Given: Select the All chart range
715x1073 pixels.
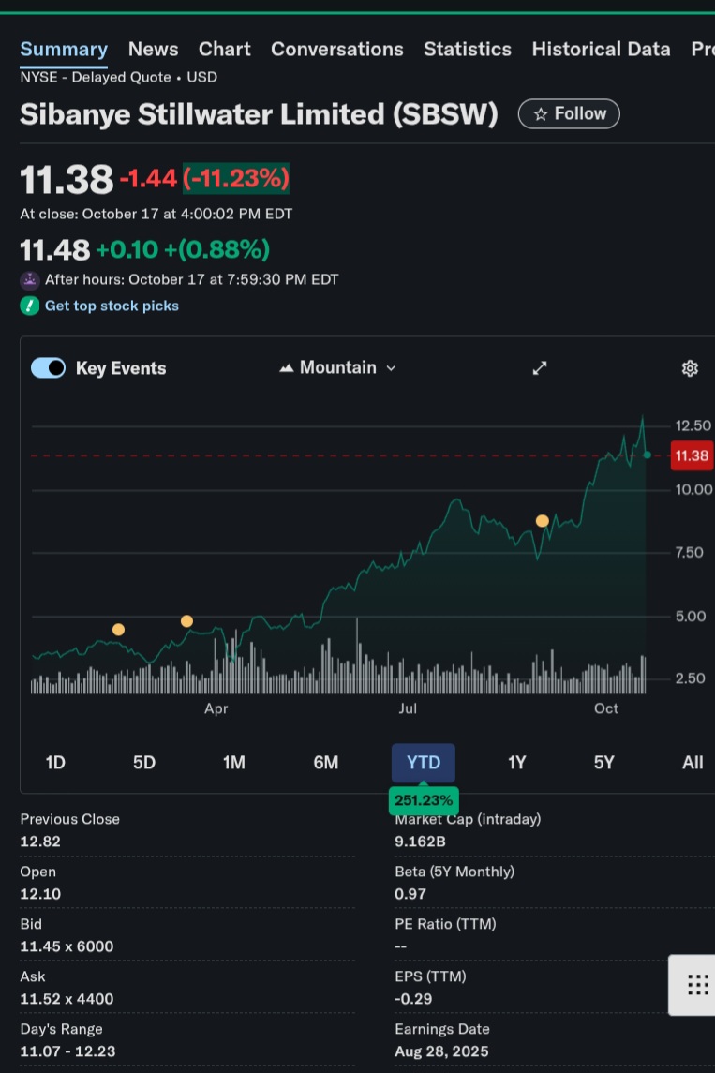Looking at the screenshot, I should point(693,762).
